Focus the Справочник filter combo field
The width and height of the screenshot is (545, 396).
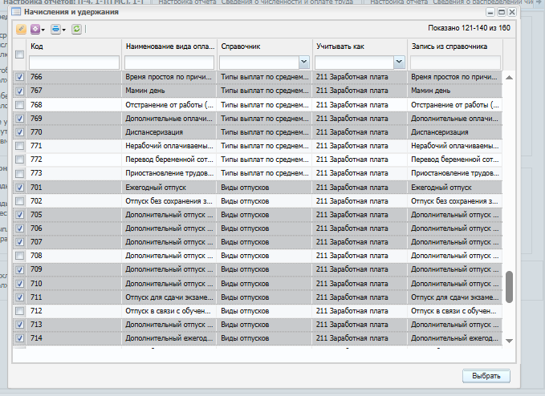point(259,63)
